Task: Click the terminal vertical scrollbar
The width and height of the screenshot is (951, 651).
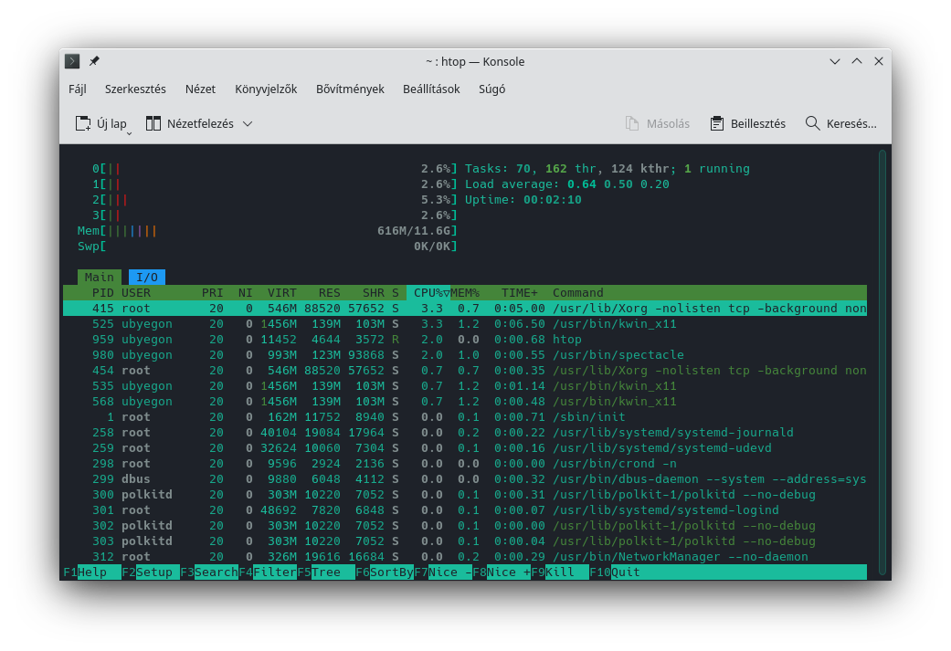Action: (x=882, y=362)
